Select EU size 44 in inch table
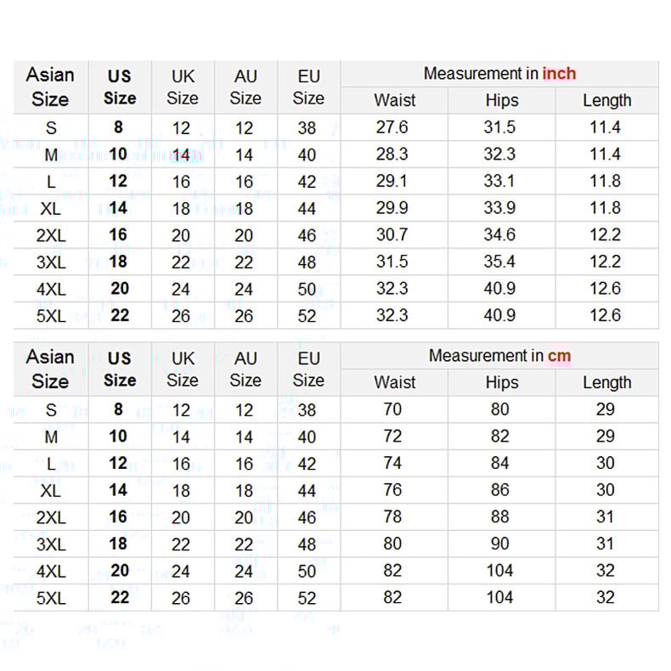This screenshot has width=671, height=671. (x=307, y=209)
